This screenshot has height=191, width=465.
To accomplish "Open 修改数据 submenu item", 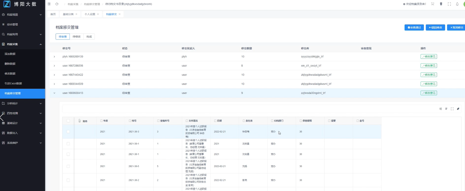I will pyautogui.click(x=22, y=74).
